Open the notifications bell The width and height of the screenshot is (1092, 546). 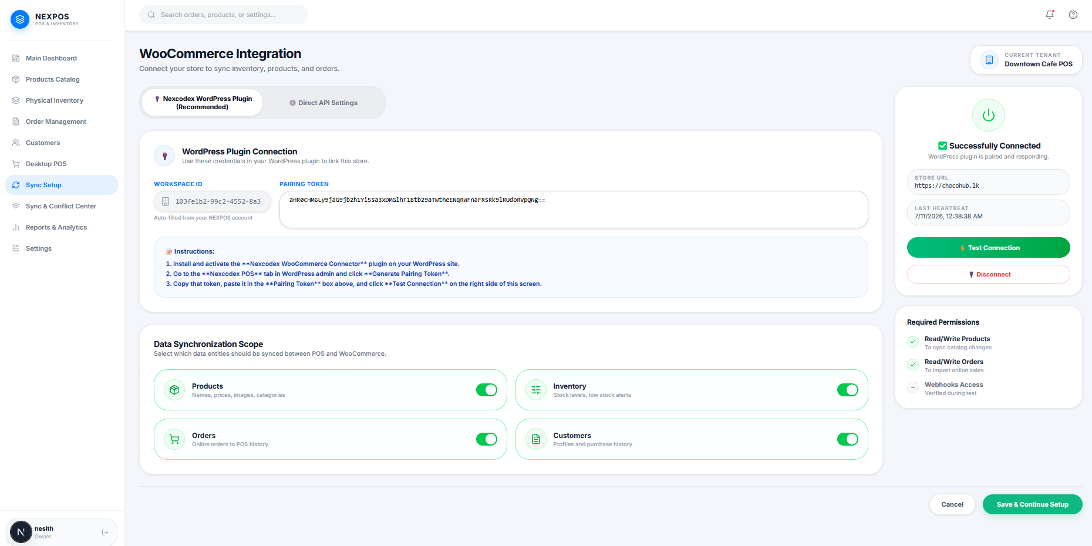pyautogui.click(x=1050, y=15)
